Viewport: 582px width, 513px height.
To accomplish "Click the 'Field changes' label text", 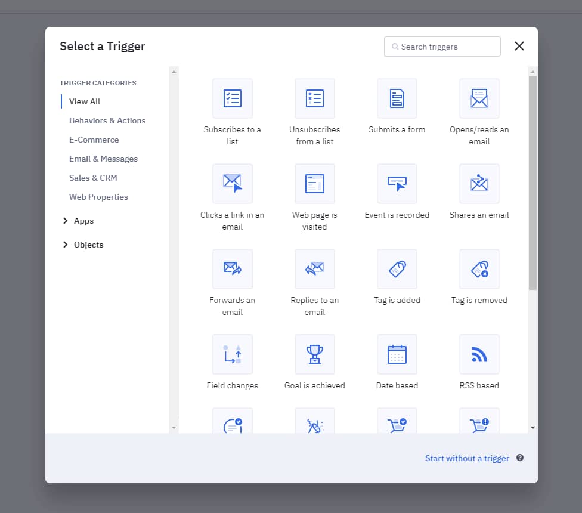I will click(x=233, y=386).
